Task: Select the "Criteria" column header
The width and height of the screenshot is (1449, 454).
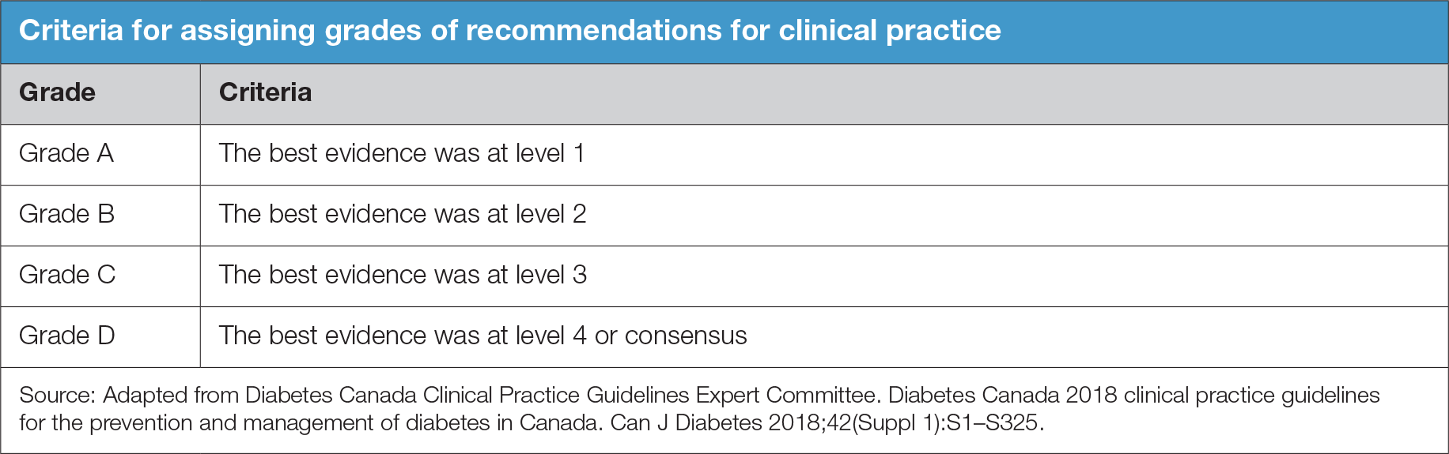Action: coord(265,92)
